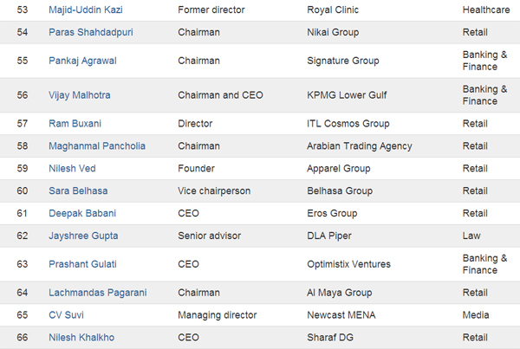Click the KPMG Lower Gulf company cell
The width and height of the screenshot is (520, 349).
pyautogui.click(x=348, y=95)
